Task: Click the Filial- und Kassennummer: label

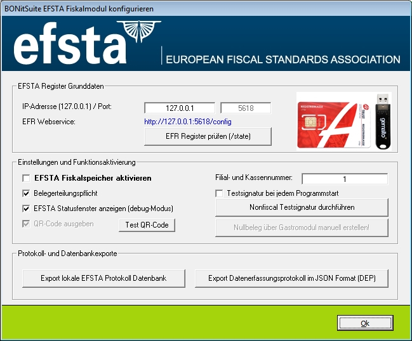Action: point(254,177)
